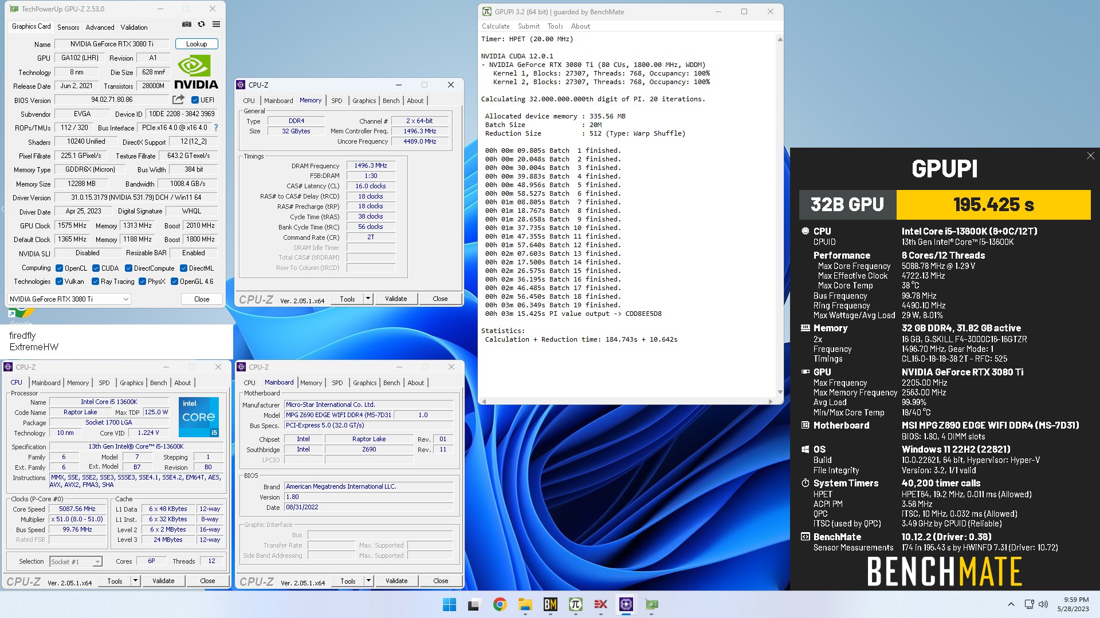Show hidden system tray icons chevron
The image size is (1100, 618).
tap(1011, 604)
